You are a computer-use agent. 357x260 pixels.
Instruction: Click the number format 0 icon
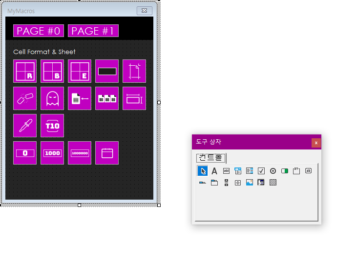[x=25, y=153]
